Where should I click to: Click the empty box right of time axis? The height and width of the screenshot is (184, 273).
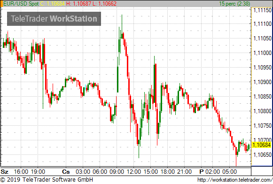coord(262,171)
